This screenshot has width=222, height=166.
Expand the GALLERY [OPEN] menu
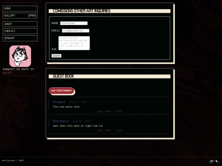pyautogui.click(x=20, y=16)
